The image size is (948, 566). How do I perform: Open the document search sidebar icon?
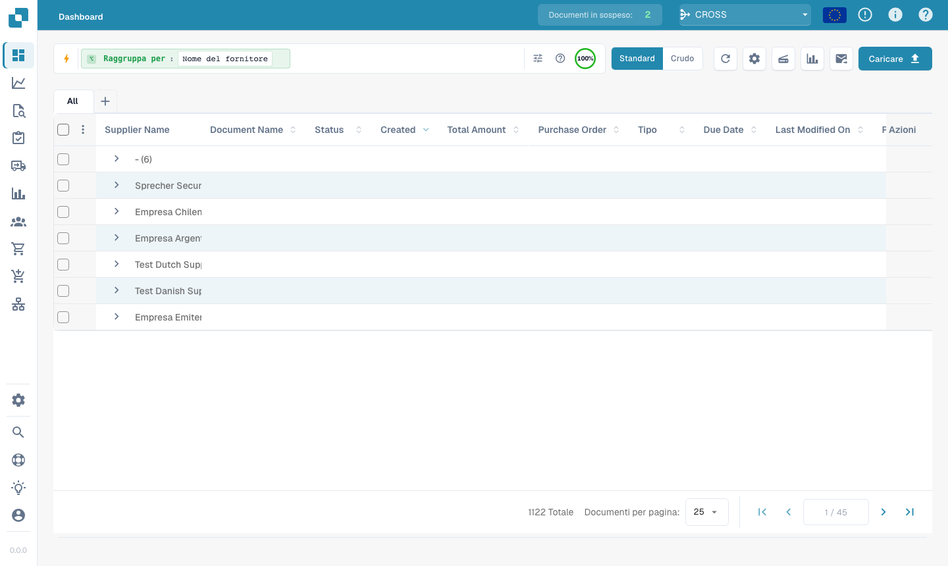[18, 111]
